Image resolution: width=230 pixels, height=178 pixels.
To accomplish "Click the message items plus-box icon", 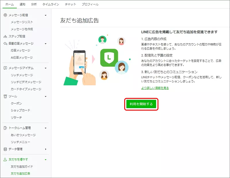I will [5, 68].
